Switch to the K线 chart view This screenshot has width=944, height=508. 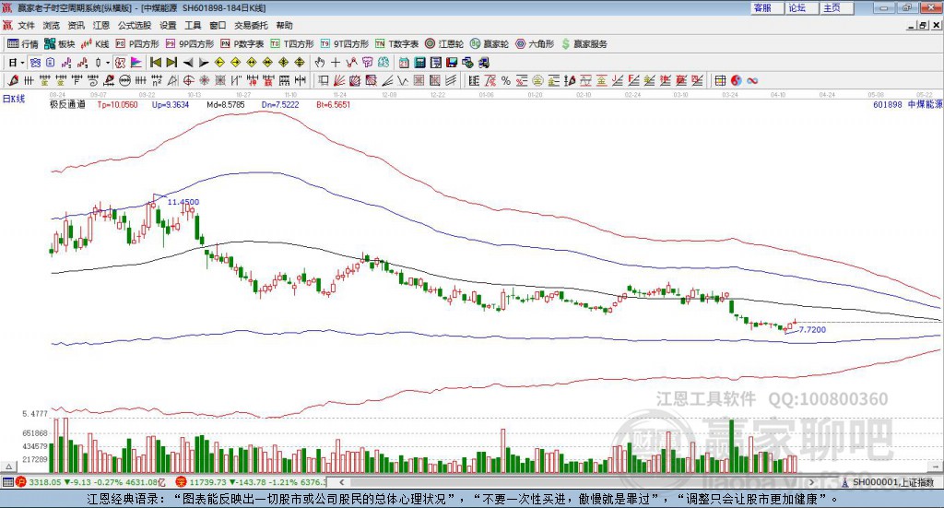(95, 44)
